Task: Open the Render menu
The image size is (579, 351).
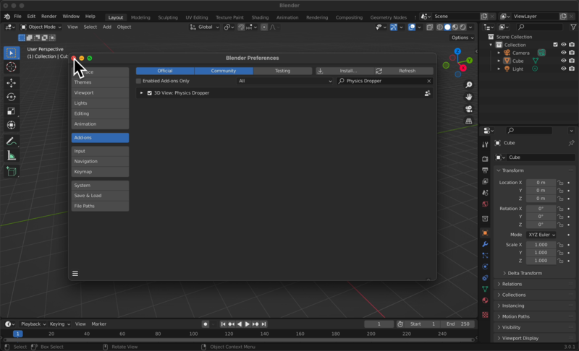Action: tap(48, 17)
